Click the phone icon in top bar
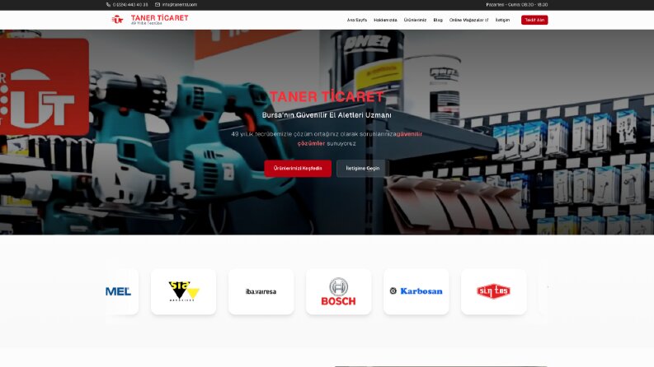This screenshot has height=367, width=654. (108, 5)
